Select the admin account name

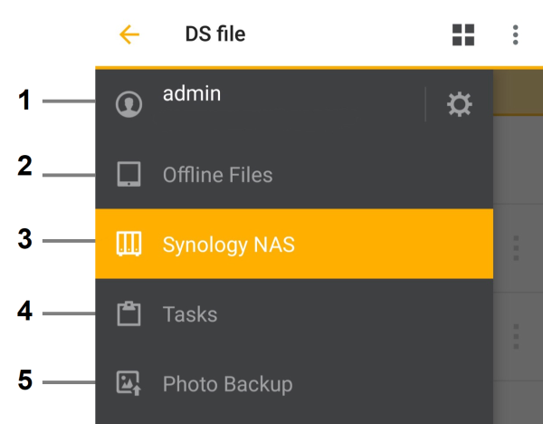click(192, 93)
